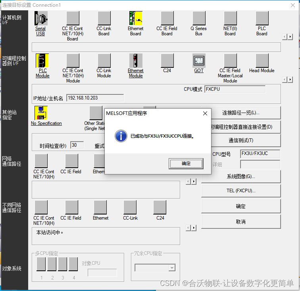Select the PLC Board icon
Screen dimensions: 300x291
pos(262,18)
